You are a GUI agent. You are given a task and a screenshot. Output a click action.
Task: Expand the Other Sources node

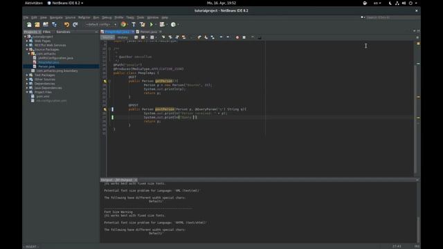pos(27,80)
